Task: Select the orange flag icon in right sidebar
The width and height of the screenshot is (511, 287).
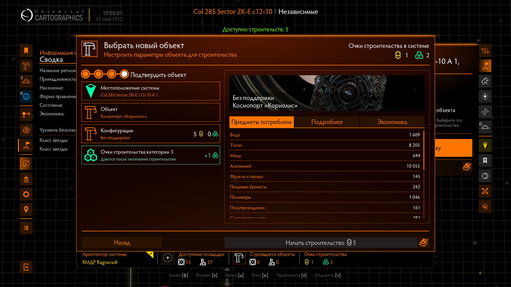Action: [x=485, y=66]
